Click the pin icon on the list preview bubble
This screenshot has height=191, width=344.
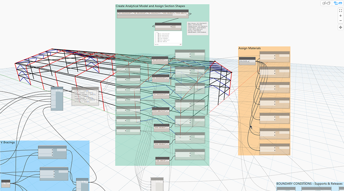point(181,45)
